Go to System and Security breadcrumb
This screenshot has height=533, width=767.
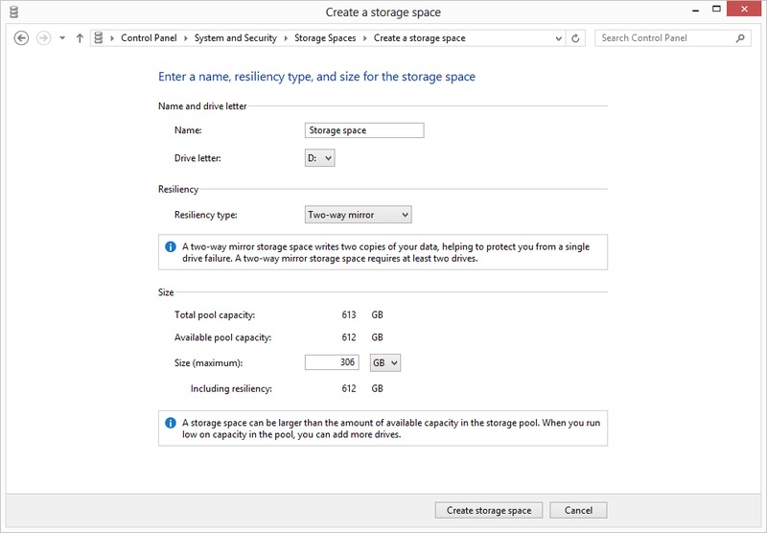pyautogui.click(x=235, y=38)
